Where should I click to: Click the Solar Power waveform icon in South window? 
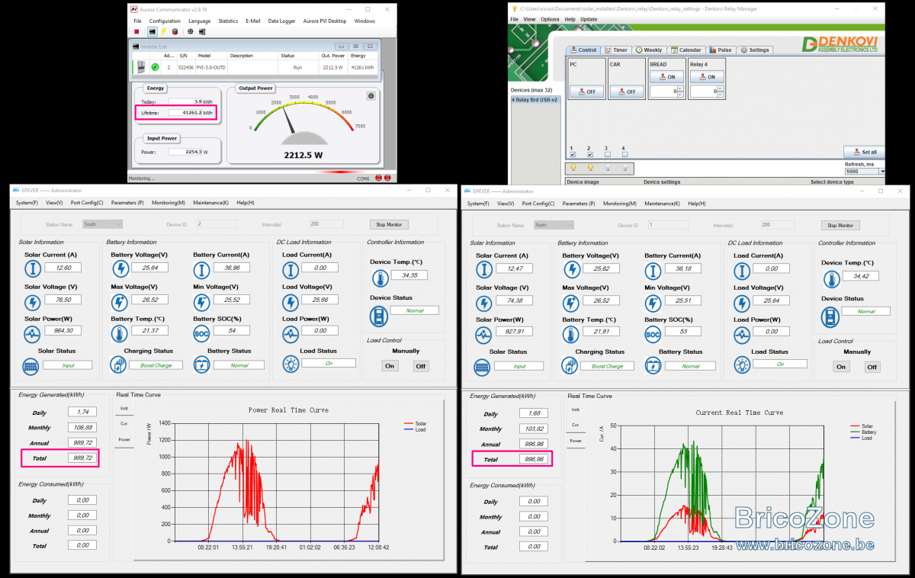click(x=32, y=333)
